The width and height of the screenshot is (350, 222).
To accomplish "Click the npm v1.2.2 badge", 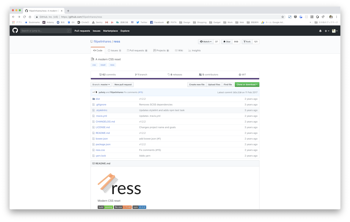I will coord(139,207).
